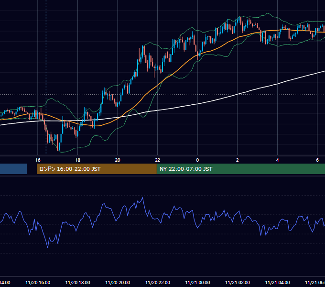Click the NY 22:00-07:00 JST session bar
The width and height of the screenshot is (325, 287).
coord(241,169)
